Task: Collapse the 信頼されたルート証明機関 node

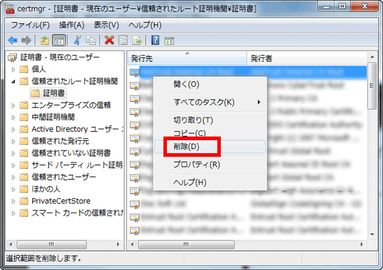Action: [x=14, y=81]
